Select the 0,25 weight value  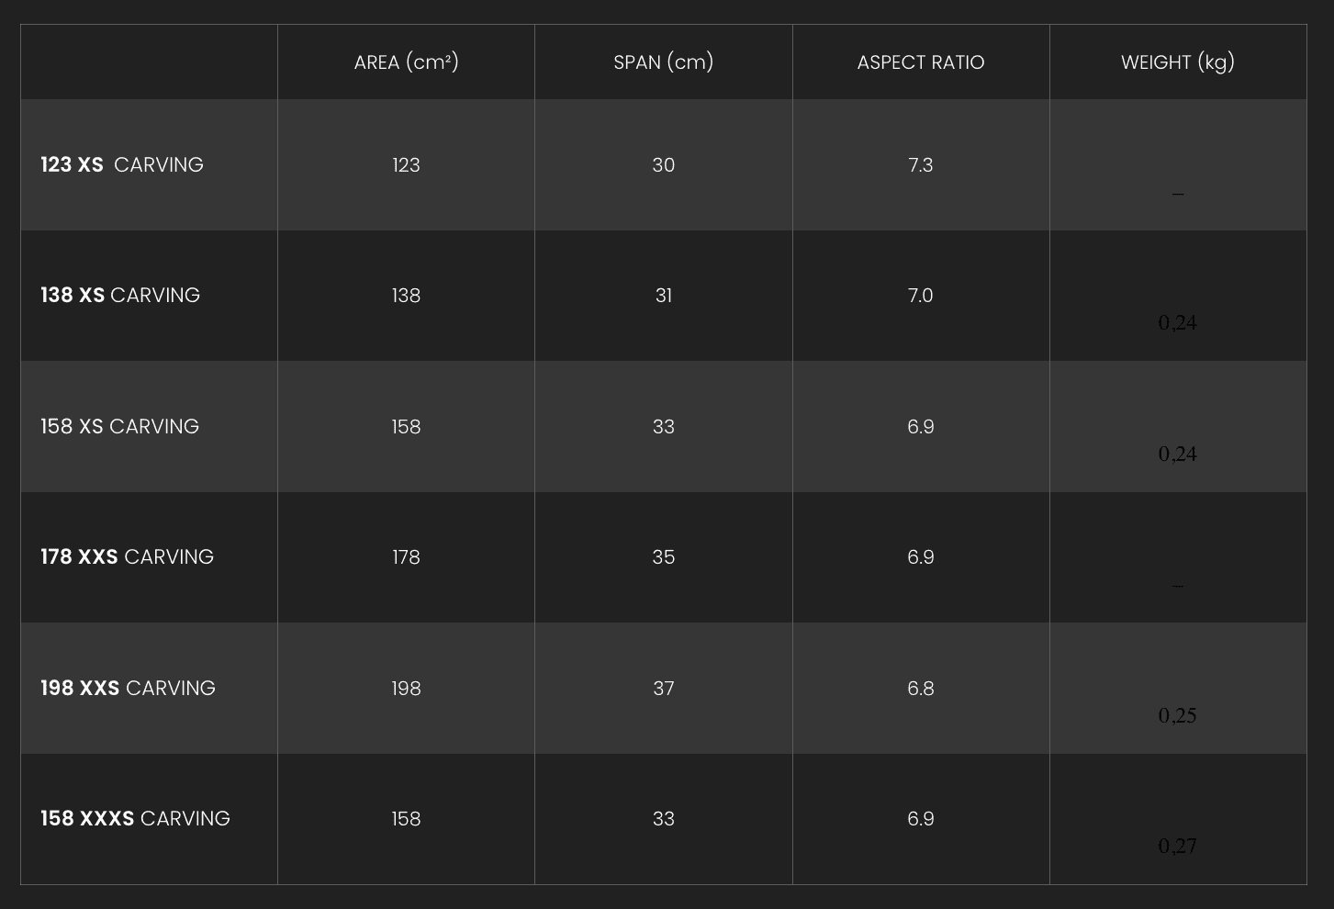click(x=1178, y=716)
